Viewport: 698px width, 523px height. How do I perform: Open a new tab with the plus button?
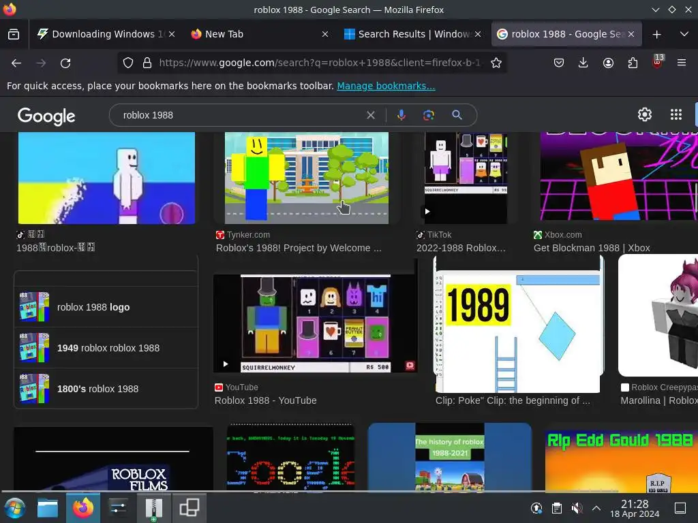[656, 34]
